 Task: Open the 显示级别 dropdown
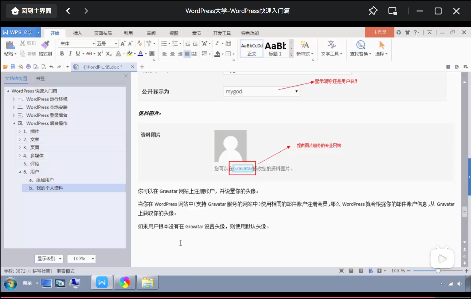pos(49,259)
